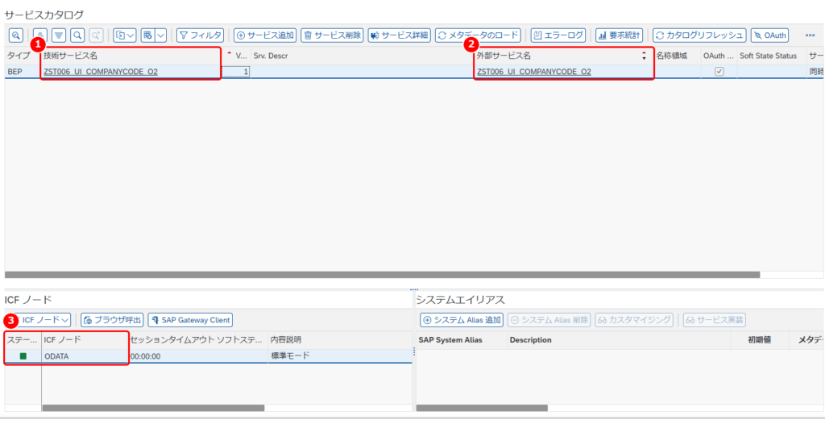Click the version cell showing 1

coord(236,72)
